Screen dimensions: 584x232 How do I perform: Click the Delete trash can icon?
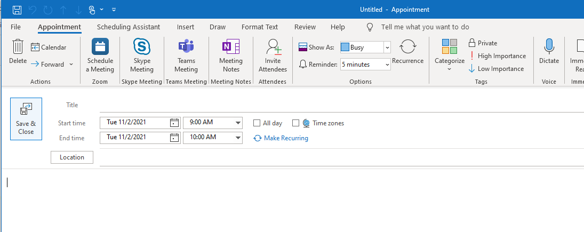point(18,46)
